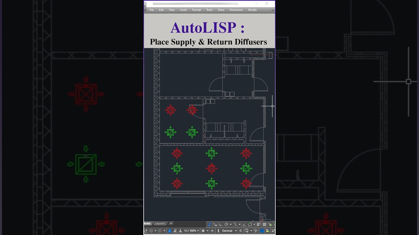Open the Insert menu
The width and height of the screenshot is (419, 235).
(x=183, y=10)
